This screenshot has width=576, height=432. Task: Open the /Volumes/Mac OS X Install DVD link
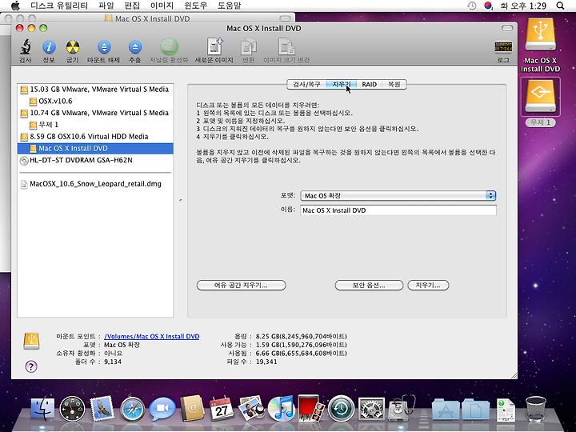(152, 336)
